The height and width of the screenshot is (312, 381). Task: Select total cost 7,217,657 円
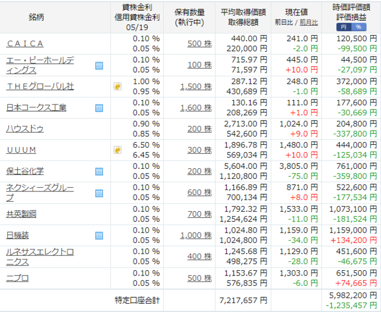click(243, 300)
